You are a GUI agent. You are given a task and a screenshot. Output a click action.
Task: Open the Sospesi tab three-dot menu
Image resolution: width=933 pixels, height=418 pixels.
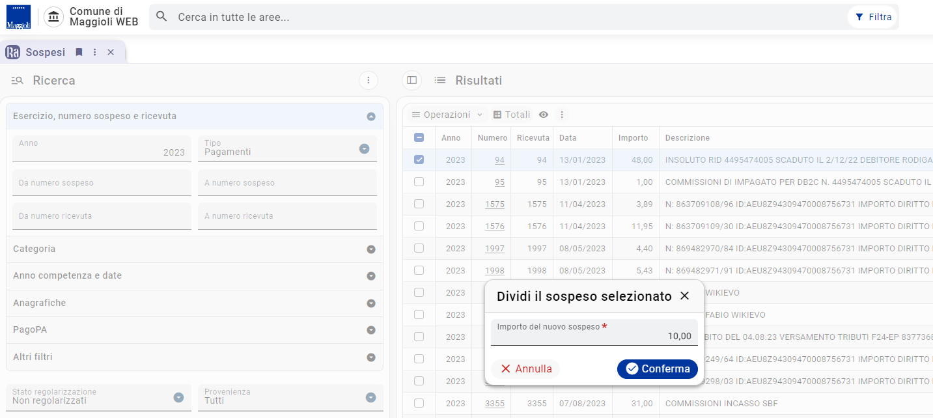(95, 52)
